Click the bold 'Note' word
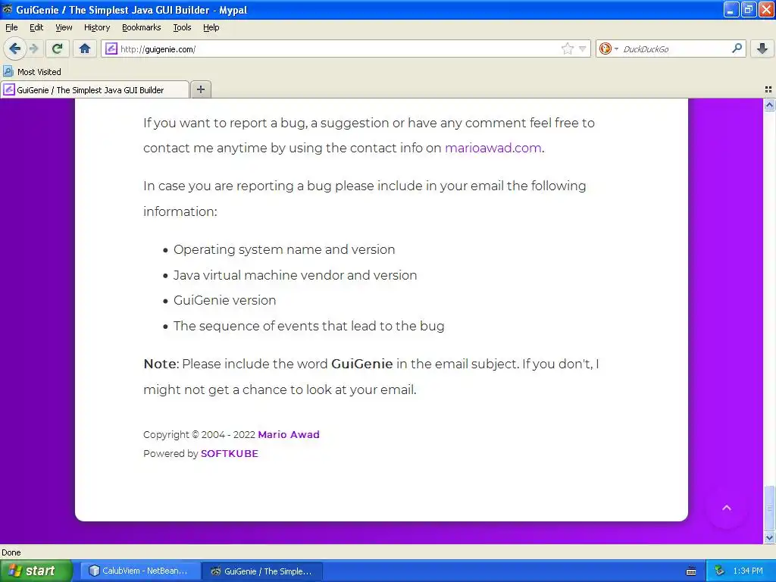The height and width of the screenshot is (582, 776). (159, 365)
